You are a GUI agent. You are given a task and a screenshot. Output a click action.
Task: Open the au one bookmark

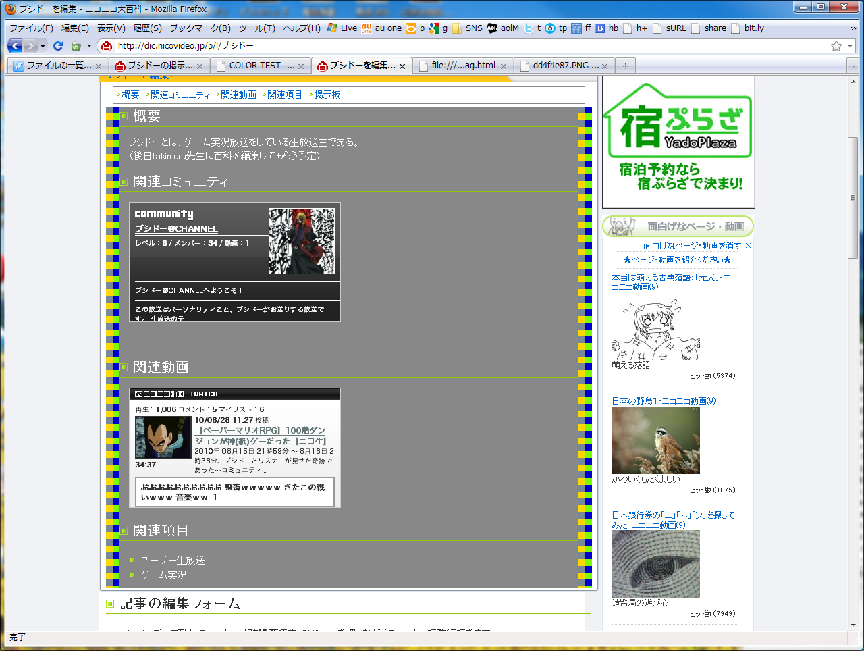381,28
